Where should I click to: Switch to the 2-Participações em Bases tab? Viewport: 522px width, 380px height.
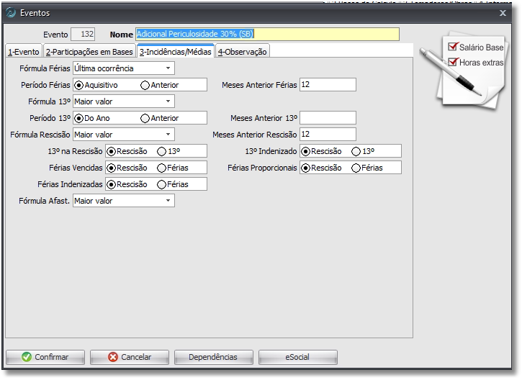(x=89, y=52)
